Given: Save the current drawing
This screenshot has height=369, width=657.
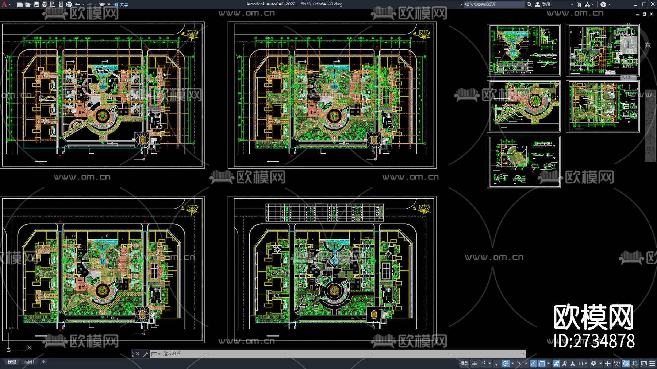Looking at the screenshot, I should pos(36,4).
